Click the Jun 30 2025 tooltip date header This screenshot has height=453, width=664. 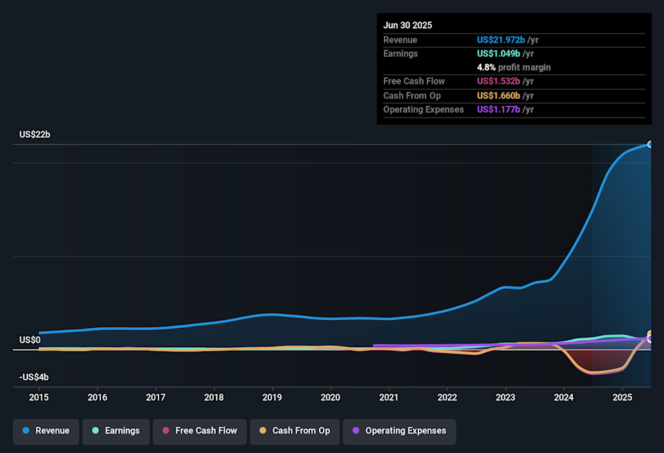coord(407,25)
